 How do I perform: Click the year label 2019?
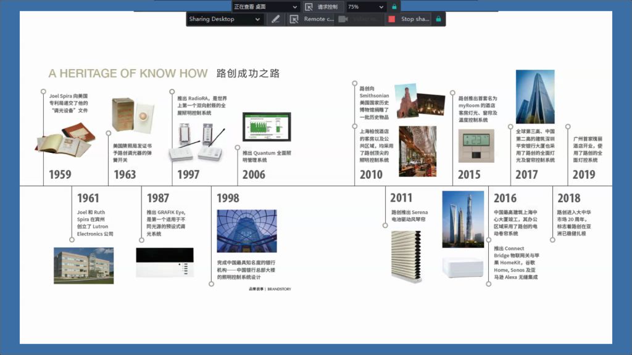584,174
